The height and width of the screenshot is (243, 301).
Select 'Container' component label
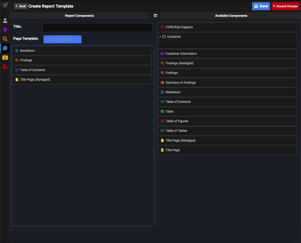174,37
